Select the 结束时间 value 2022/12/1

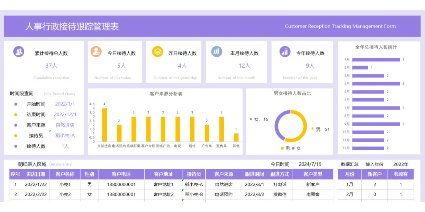[x=65, y=115]
